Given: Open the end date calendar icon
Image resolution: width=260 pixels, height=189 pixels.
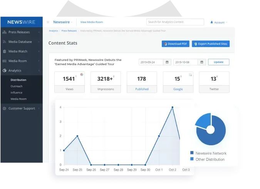Looking at the screenshot, I should pyautogui.click(x=201, y=62).
